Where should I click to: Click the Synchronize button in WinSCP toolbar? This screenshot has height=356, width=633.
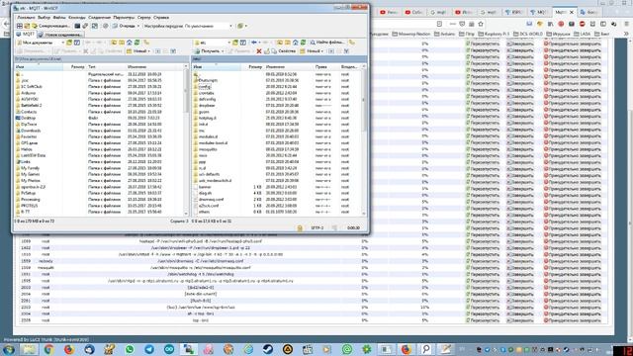50,26
